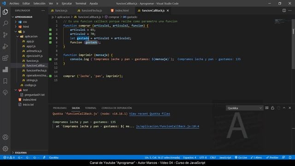Switch to CONSOLA DE DEPURACIÓN tab
The height and width of the screenshot is (166, 295).
point(117,108)
